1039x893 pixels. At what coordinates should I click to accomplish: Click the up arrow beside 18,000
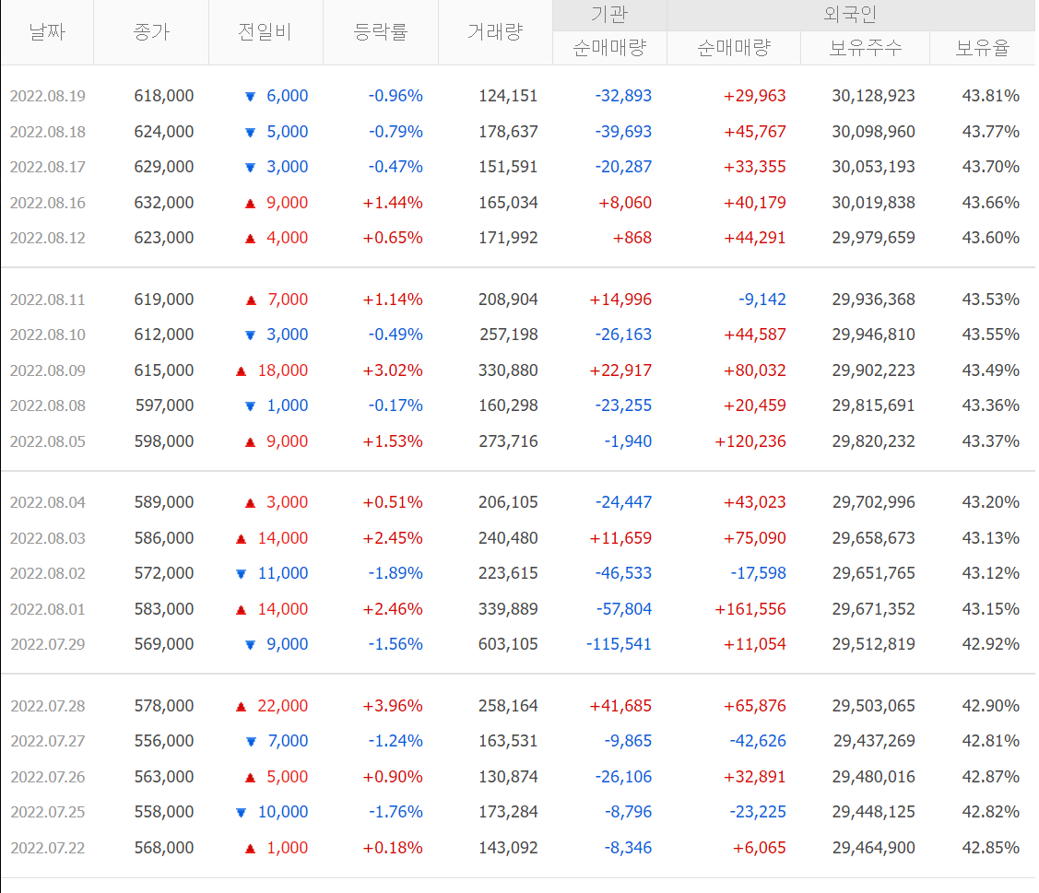click(x=242, y=371)
